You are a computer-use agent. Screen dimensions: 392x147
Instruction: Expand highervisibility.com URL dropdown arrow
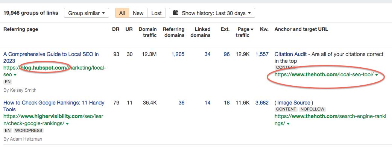pos(67,123)
